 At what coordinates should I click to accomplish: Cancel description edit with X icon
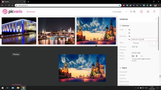(x=156, y=43)
